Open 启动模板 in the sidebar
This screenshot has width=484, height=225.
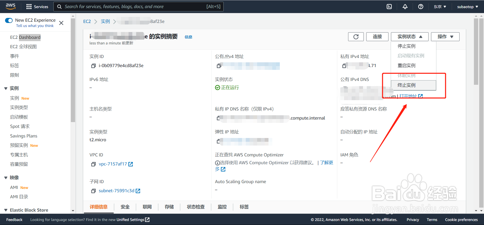click(19, 117)
